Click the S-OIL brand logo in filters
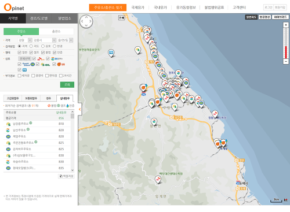The height and width of the screenshot is (212, 290). pos(45,65)
